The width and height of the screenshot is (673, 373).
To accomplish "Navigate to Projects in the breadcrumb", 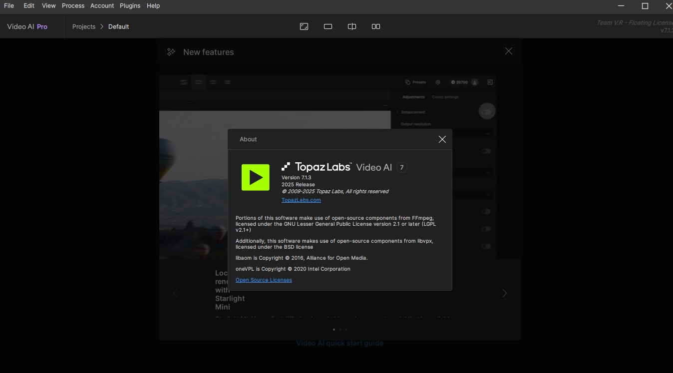I will coord(83,26).
